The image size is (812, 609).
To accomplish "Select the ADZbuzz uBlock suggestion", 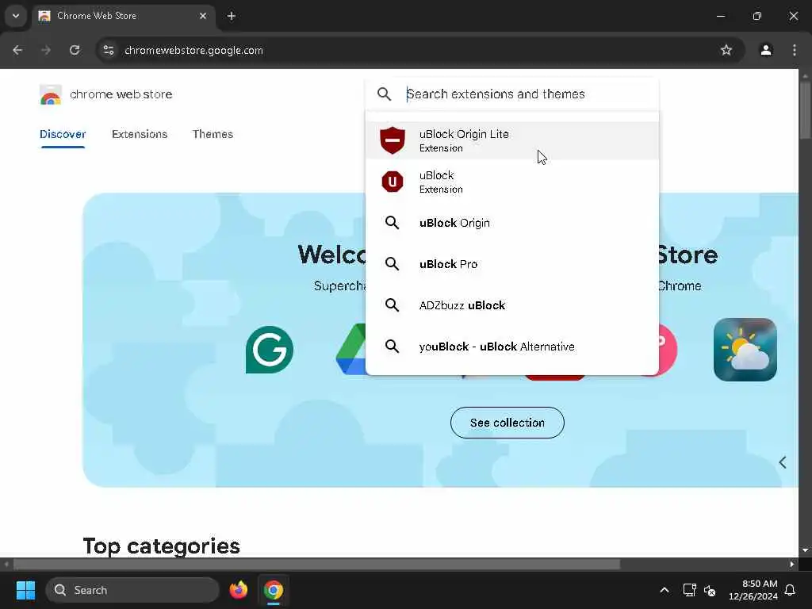I will click(x=512, y=305).
